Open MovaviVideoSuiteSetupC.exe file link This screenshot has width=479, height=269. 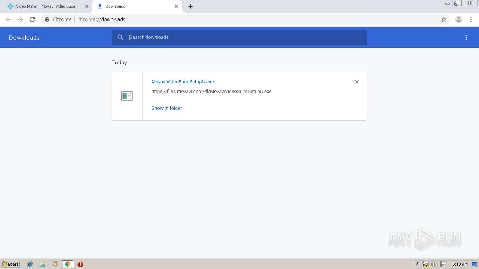tap(183, 82)
